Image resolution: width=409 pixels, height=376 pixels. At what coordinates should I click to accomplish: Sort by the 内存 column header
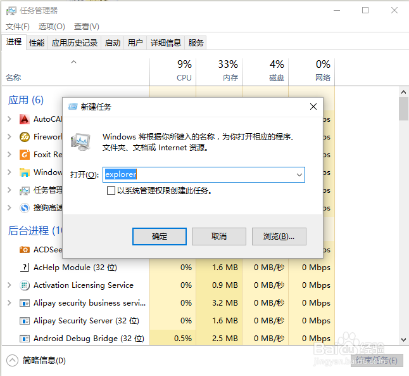click(219, 72)
